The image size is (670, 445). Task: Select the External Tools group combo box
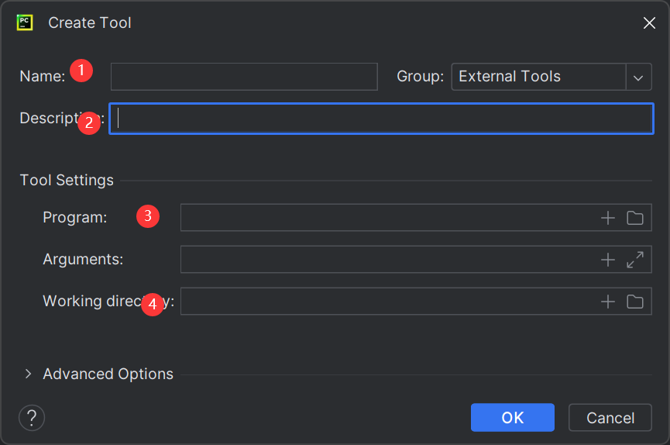pos(538,77)
